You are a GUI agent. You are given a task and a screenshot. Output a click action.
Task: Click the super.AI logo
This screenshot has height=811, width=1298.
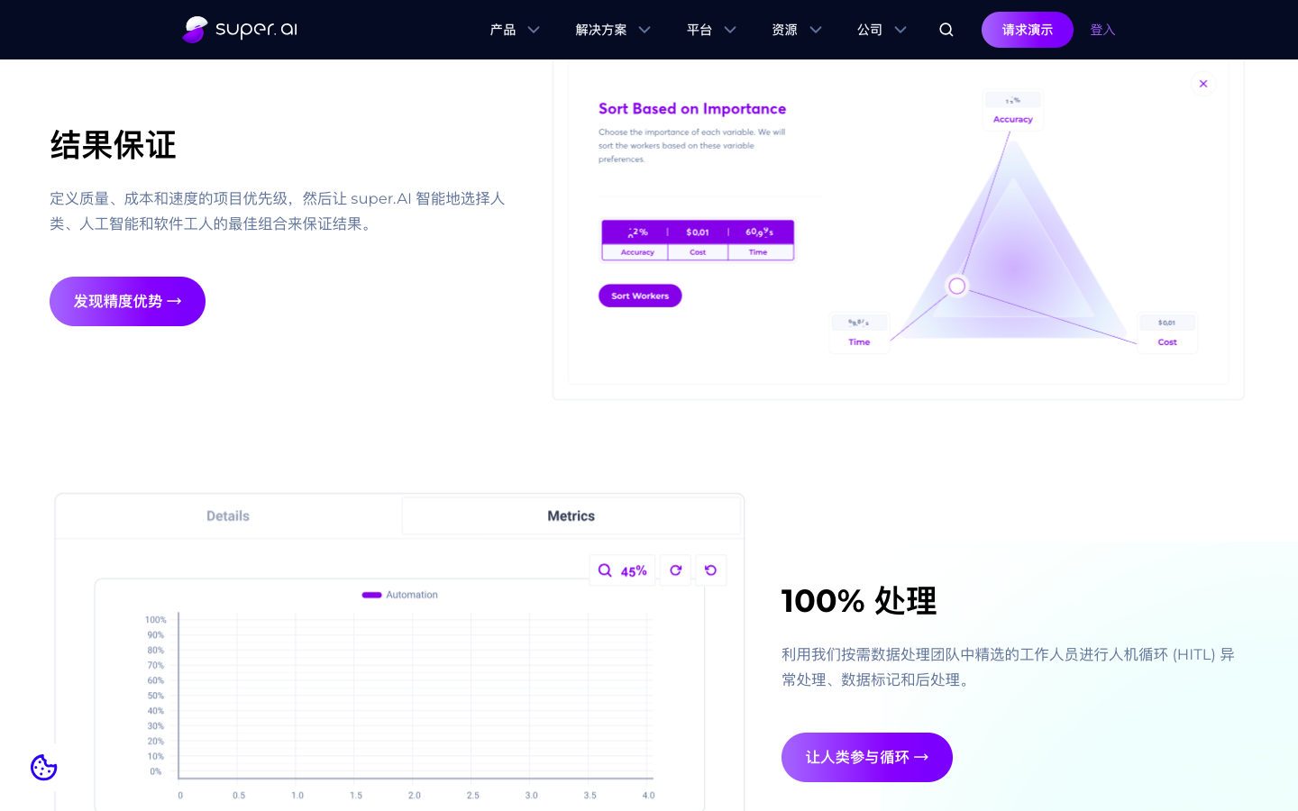point(239,29)
